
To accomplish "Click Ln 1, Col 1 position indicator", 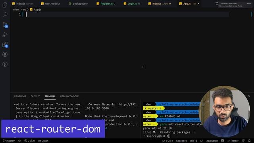I will (x=167, y=141).
